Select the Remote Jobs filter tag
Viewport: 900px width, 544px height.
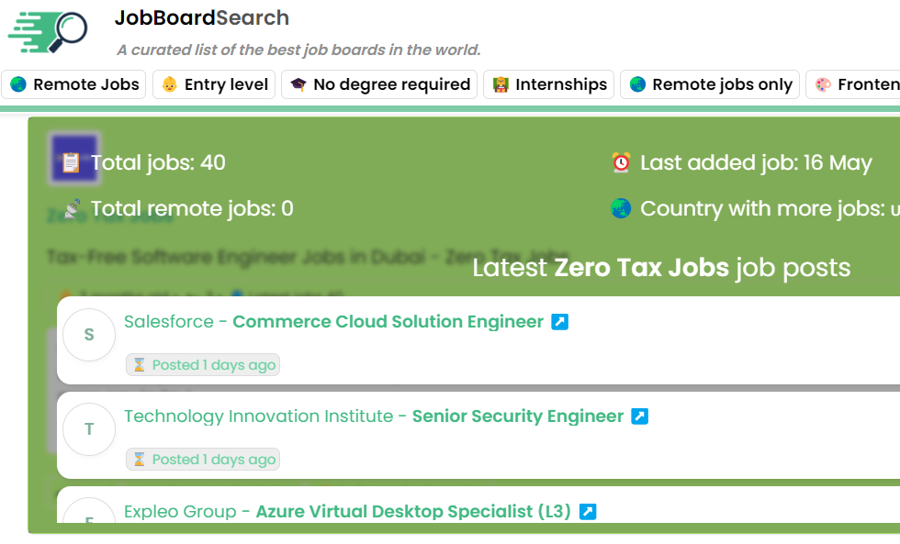74,84
